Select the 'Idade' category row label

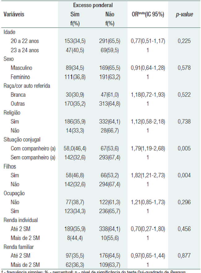point(9,32)
